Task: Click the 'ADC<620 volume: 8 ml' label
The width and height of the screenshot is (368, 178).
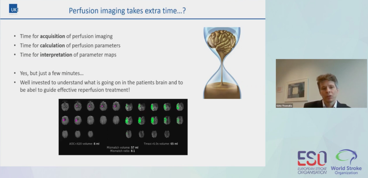Action: point(84,144)
